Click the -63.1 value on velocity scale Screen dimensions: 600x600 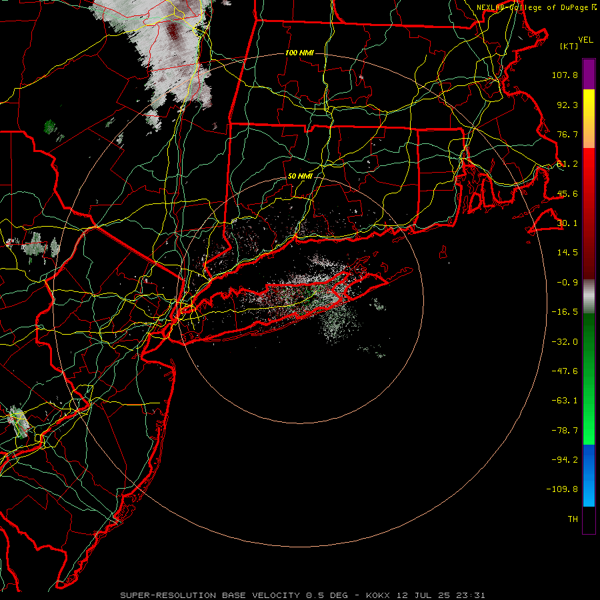(565, 401)
